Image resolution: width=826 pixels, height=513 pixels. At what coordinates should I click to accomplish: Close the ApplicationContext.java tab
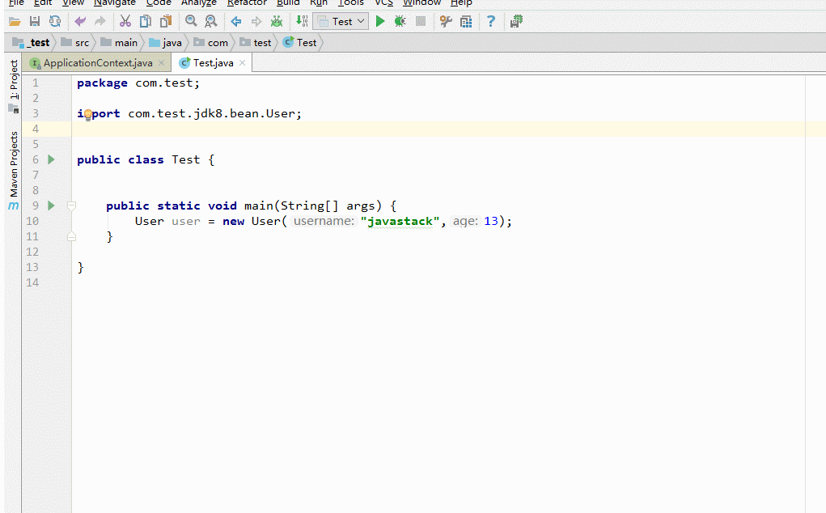[162, 62]
